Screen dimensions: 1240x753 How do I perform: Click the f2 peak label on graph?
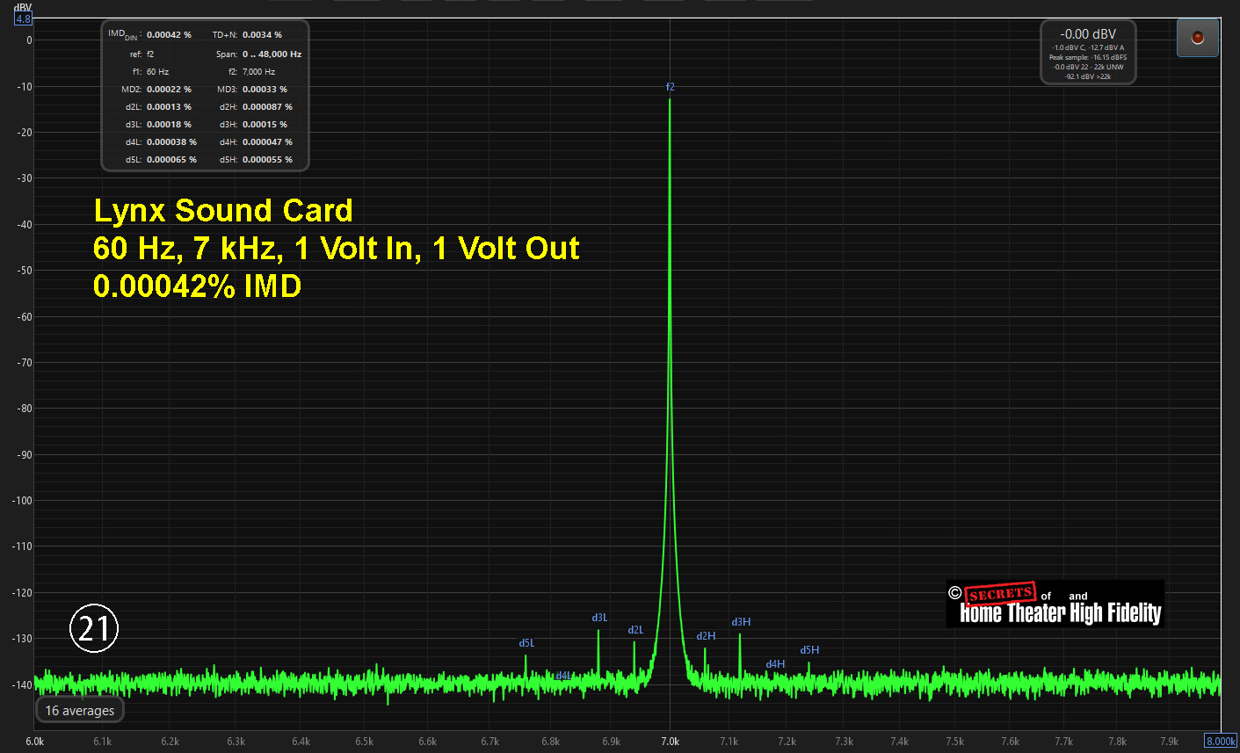tap(671, 87)
